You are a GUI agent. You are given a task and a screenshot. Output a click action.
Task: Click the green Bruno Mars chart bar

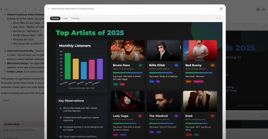pos(68,66)
